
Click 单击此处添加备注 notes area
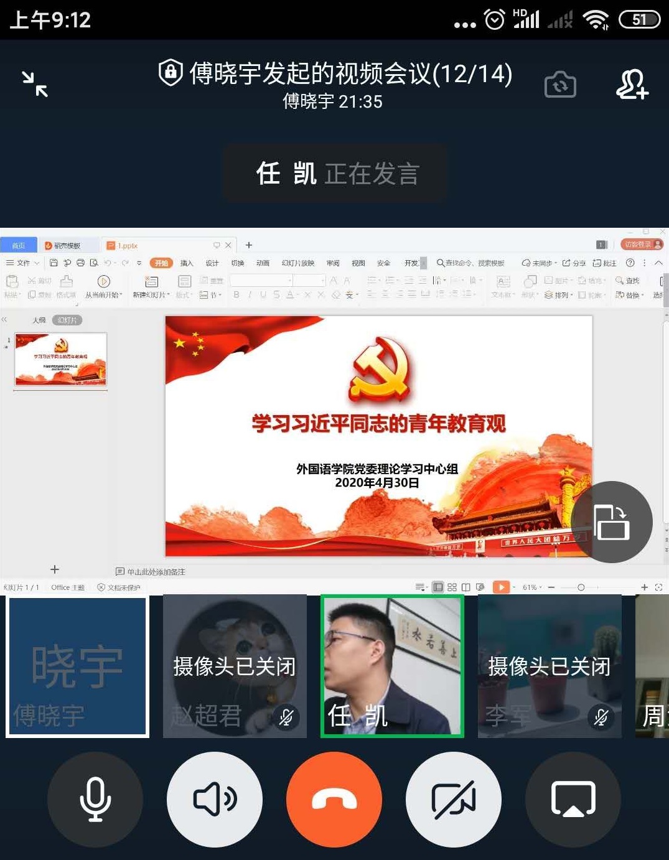156,572
